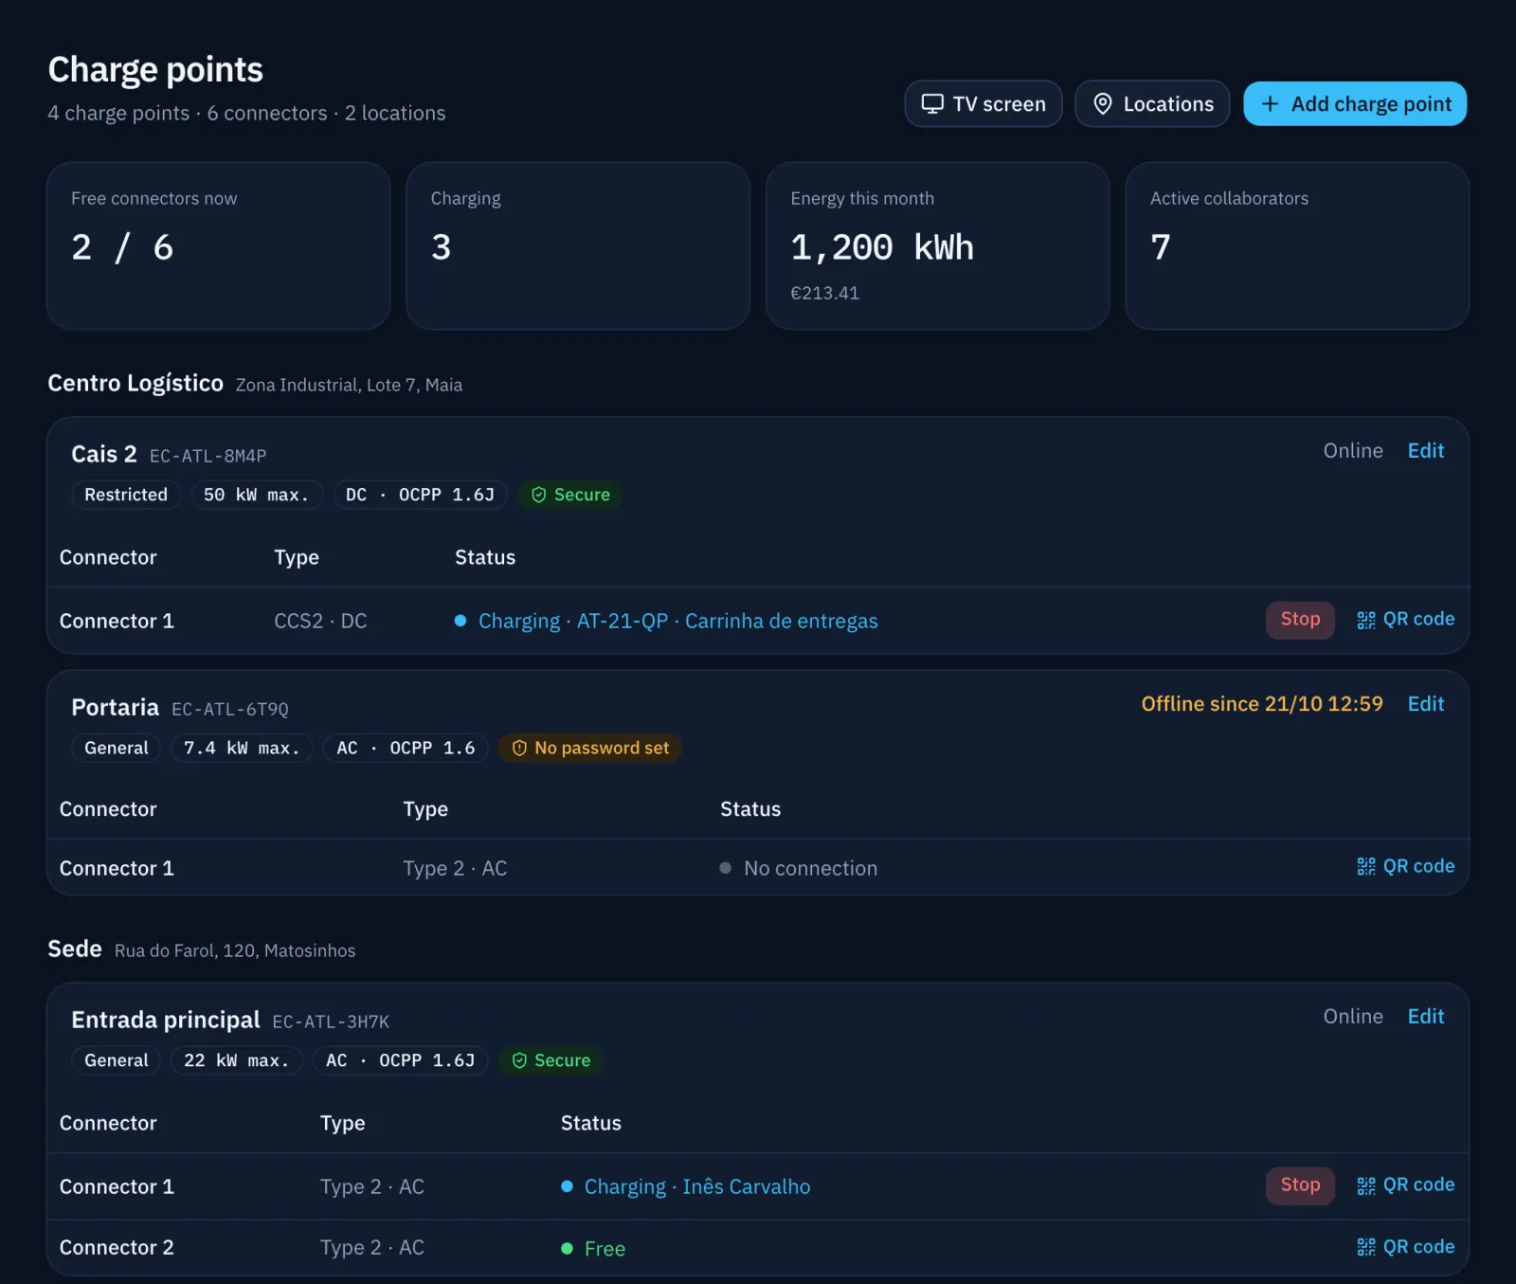Click the No connection status text
The image size is (1516, 1284).
pos(811,868)
